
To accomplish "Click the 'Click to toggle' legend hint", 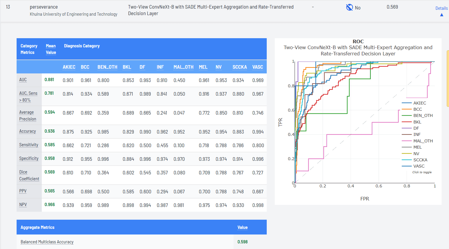I will (422, 172).
